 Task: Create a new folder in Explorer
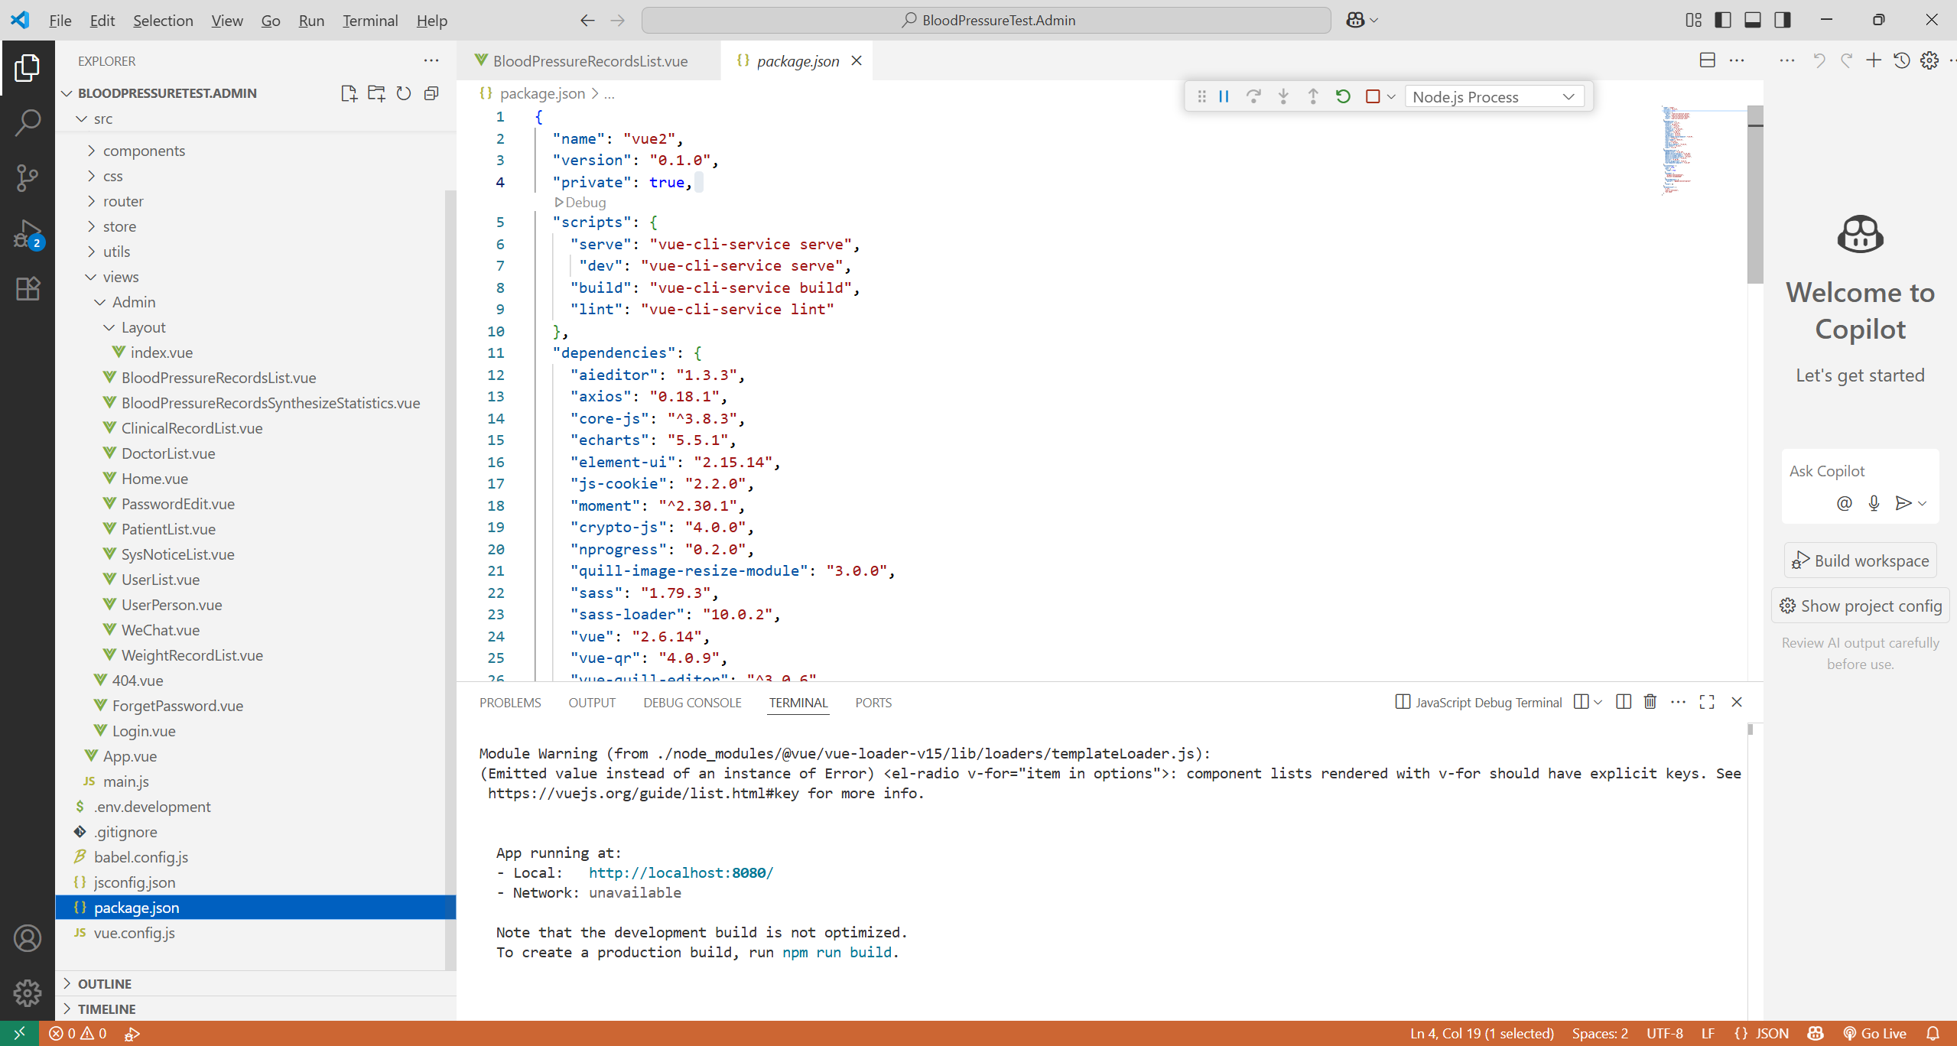point(376,93)
